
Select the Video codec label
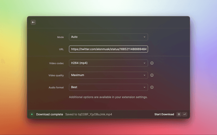56,63
